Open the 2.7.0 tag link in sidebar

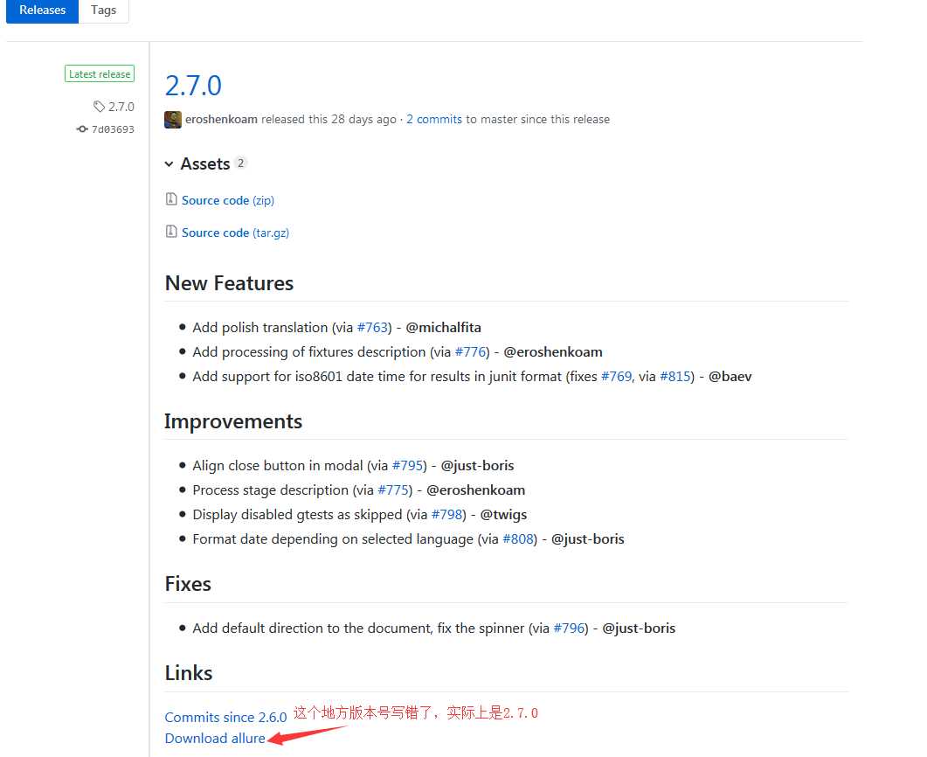[x=121, y=107]
